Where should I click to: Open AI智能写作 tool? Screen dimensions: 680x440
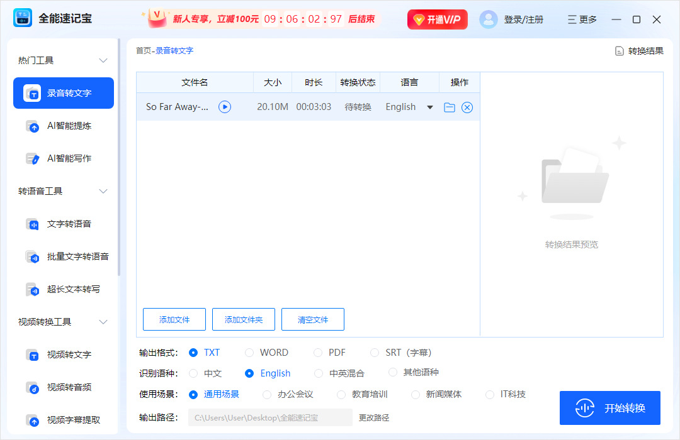click(64, 158)
